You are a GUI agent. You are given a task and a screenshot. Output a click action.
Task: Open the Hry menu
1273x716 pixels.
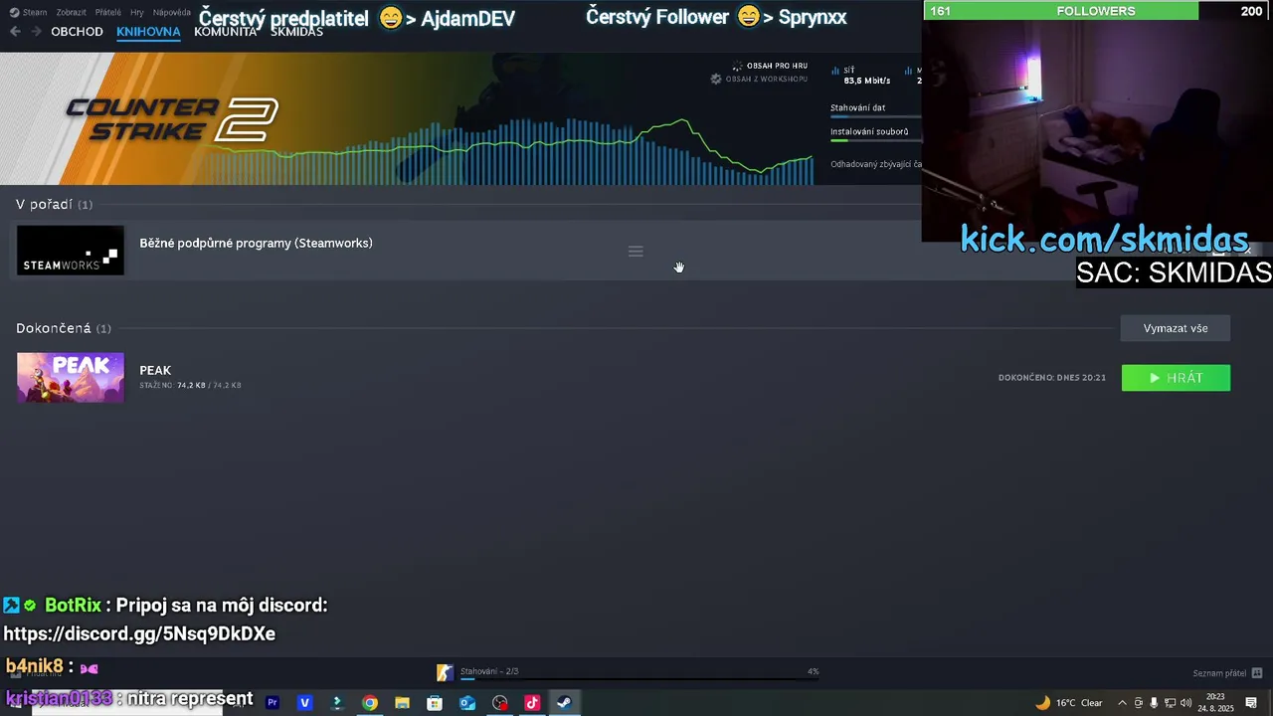[x=137, y=13]
